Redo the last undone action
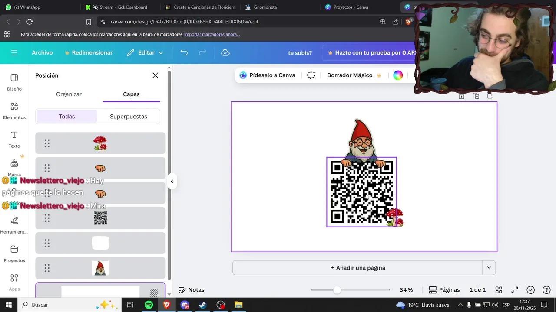 (202, 52)
